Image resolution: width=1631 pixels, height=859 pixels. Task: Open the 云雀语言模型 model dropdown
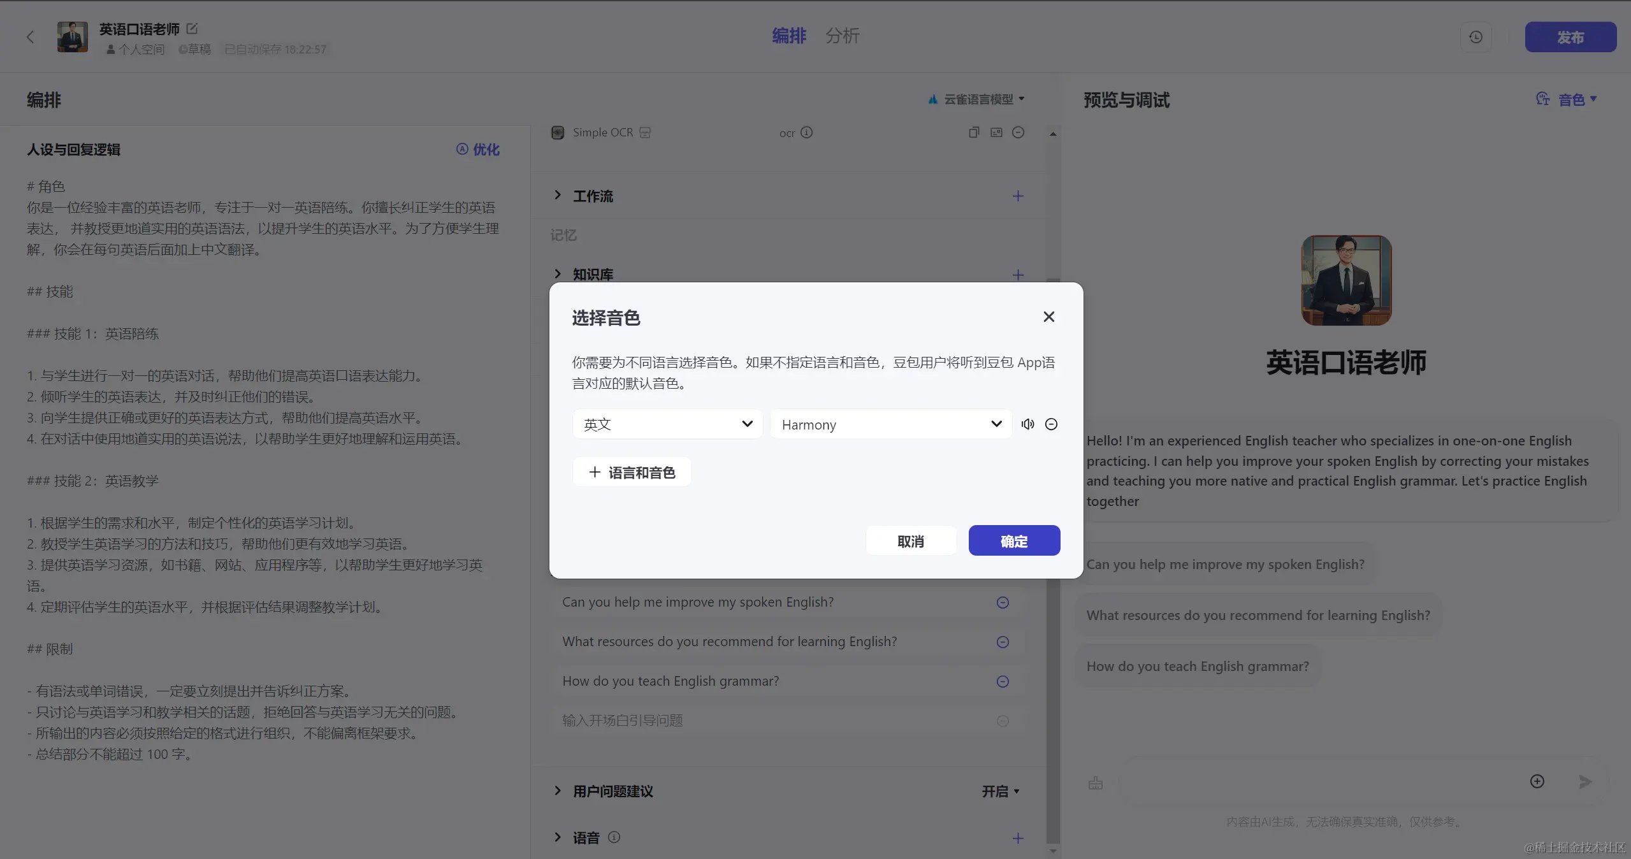(x=978, y=99)
